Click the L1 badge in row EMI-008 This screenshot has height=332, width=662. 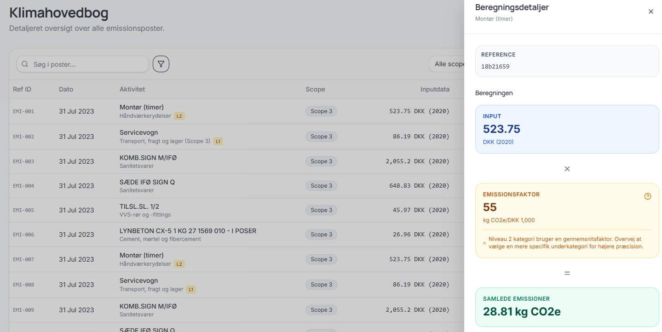pyautogui.click(x=191, y=289)
